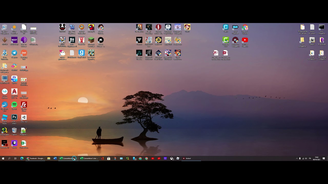Click the Control game shortcut

click(x=139, y=41)
